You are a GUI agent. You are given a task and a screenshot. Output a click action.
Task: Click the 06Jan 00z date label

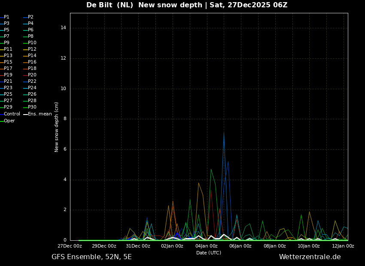coord(240,246)
